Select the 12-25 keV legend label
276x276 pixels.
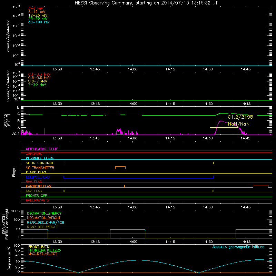38,15
